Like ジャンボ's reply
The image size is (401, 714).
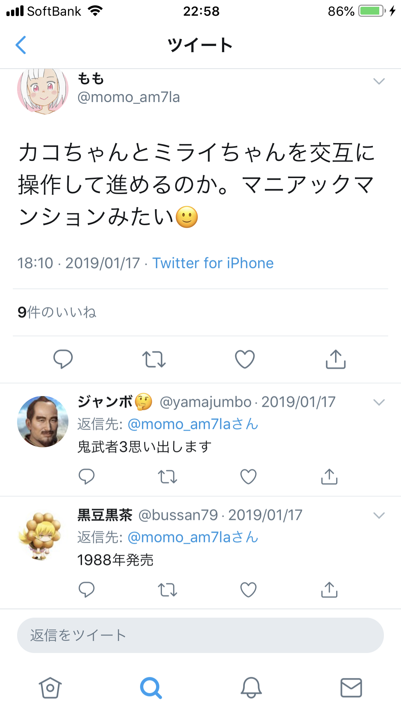coord(248,476)
